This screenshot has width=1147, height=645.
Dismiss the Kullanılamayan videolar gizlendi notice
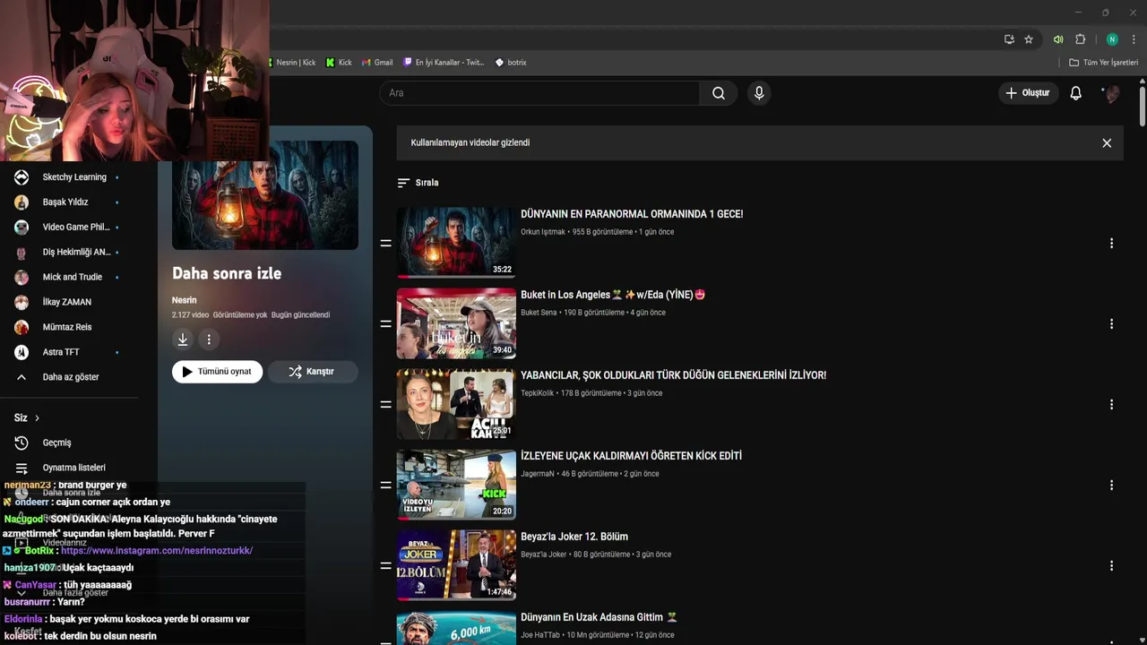coord(1107,143)
